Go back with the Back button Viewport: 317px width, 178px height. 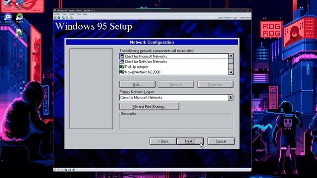click(163, 141)
